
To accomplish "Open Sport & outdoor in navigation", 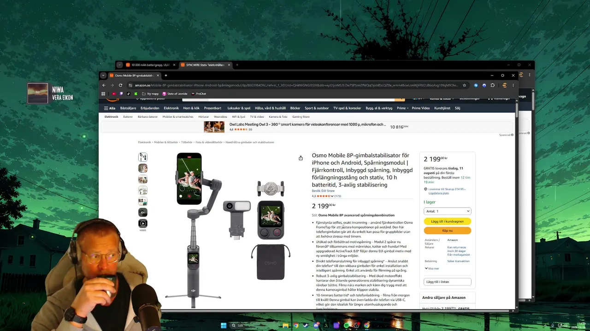I will tap(317, 108).
